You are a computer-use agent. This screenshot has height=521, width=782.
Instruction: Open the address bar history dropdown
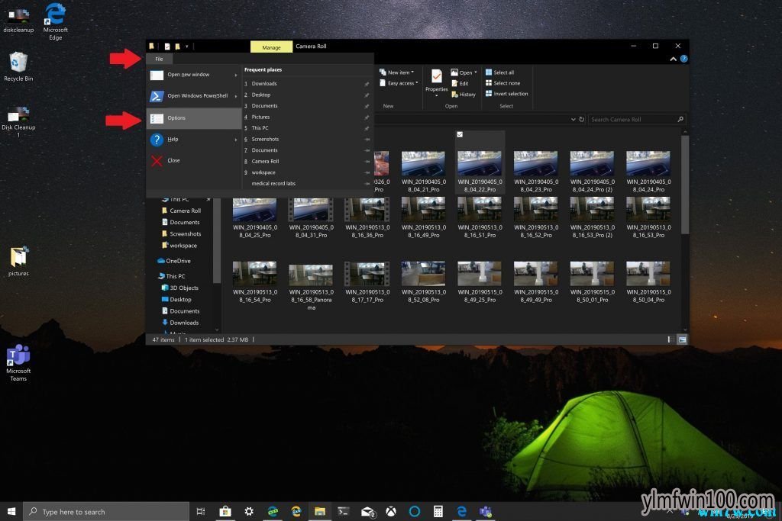coord(573,120)
